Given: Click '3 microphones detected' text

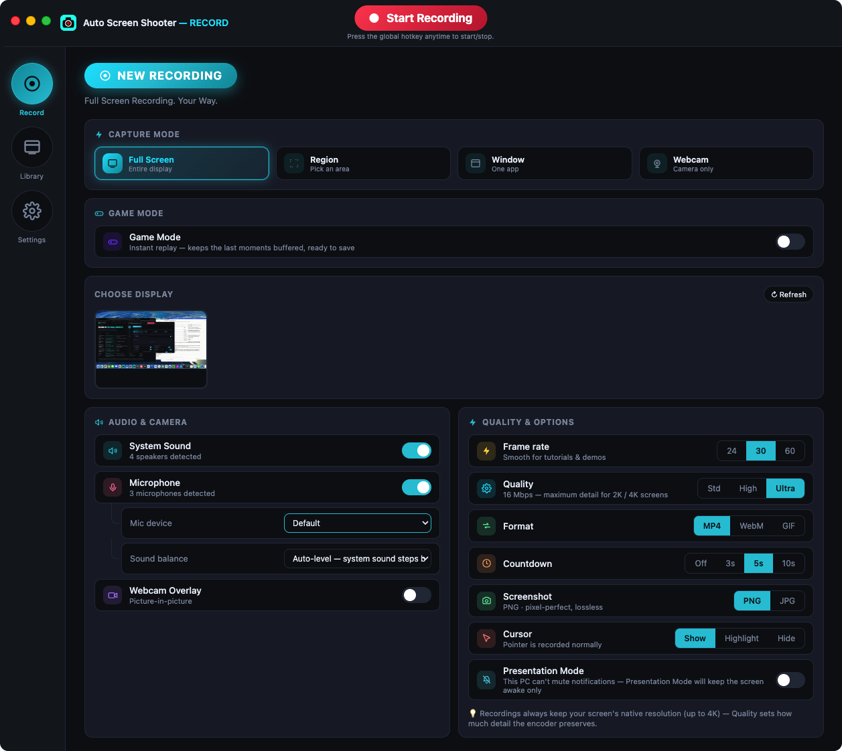Looking at the screenshot, I should tap(172, 494).
